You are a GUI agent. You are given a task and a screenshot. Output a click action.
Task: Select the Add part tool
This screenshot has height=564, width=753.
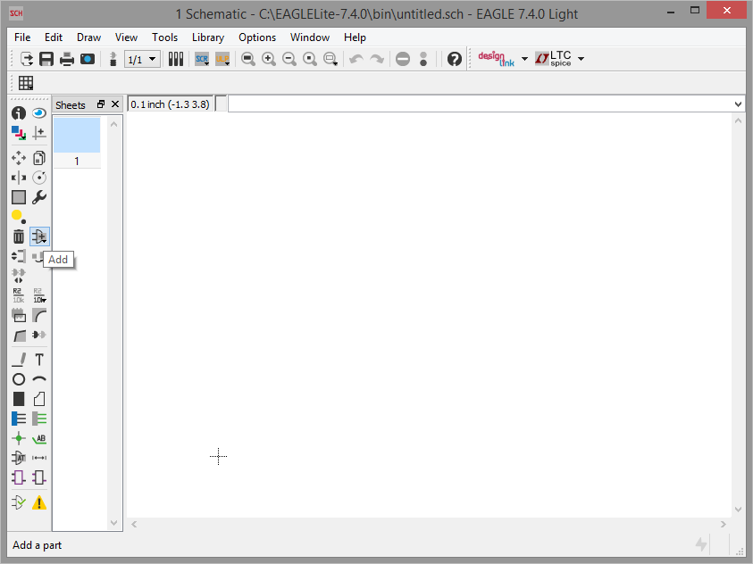click(39, 236)
